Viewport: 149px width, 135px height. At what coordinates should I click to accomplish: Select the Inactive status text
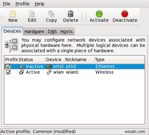34,67
